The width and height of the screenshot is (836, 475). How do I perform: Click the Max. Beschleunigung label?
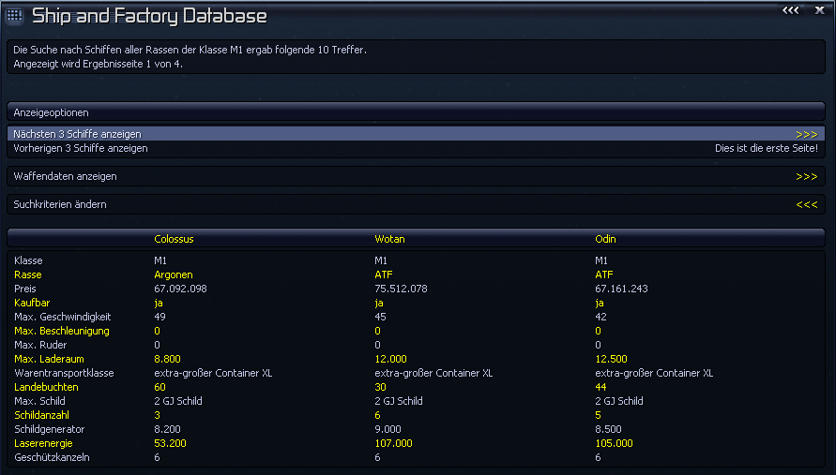[62, 331]
